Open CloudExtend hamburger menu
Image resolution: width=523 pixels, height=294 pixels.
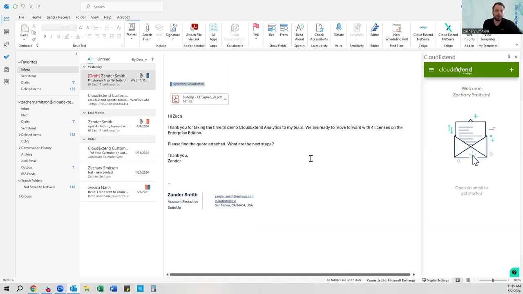click(431, 70)
